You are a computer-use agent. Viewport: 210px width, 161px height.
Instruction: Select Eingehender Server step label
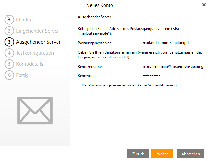pyautogui.click(x=38, y=31)
